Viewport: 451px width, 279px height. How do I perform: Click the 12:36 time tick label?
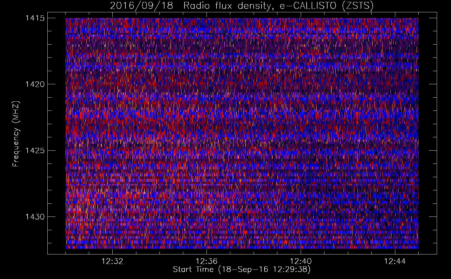(207, 261)
